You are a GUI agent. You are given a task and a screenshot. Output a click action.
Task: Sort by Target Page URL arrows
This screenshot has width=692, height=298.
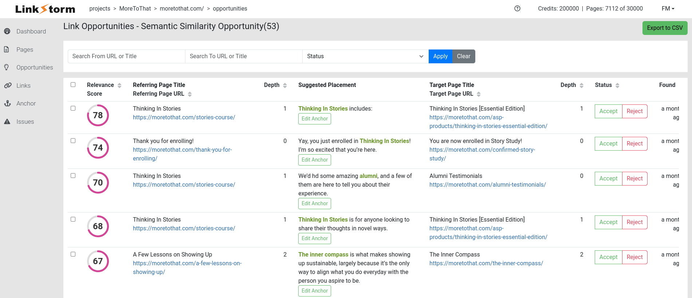[479, 94]
